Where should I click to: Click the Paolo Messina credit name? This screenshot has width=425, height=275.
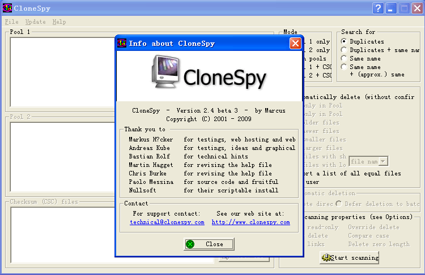151,182
